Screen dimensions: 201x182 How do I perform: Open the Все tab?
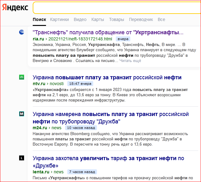161,19
